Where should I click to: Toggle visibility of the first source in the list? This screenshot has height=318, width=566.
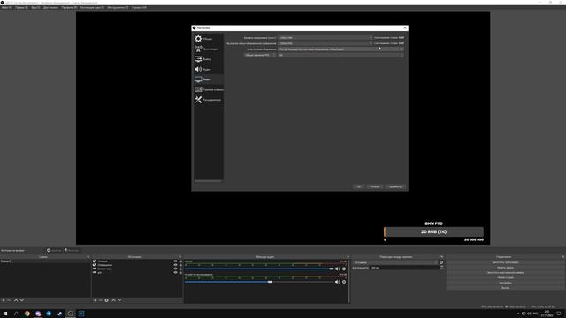(x=175, y=261)
